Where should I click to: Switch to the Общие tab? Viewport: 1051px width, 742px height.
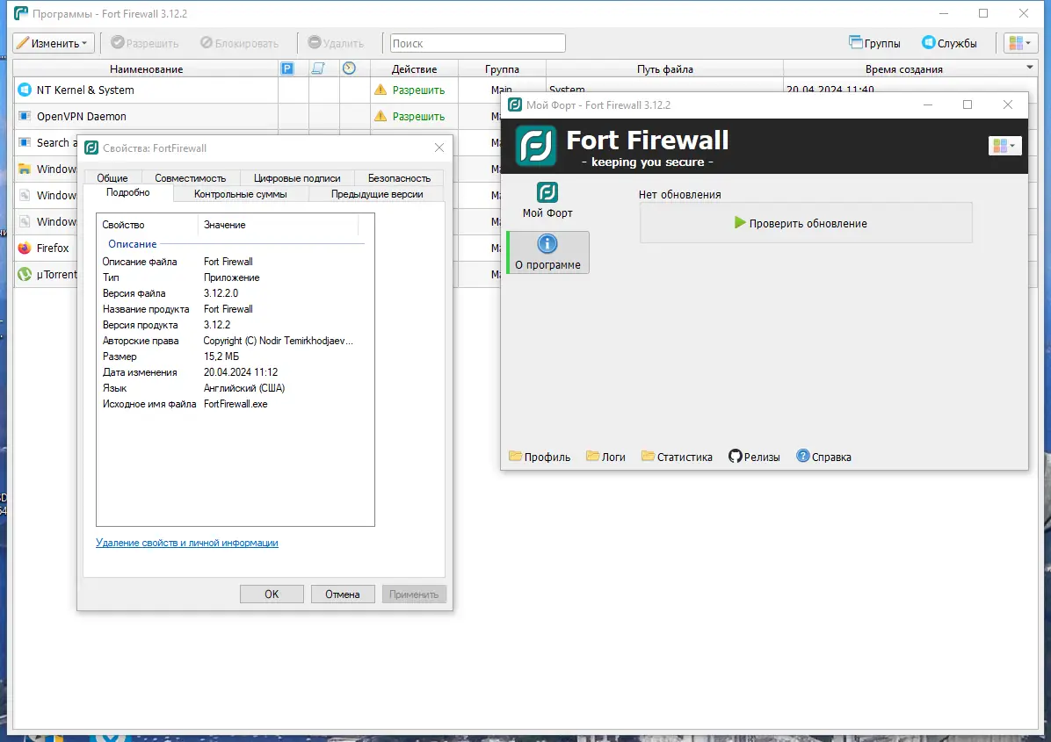(112, 178)
